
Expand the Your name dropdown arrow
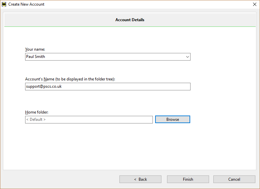(187, 57)
